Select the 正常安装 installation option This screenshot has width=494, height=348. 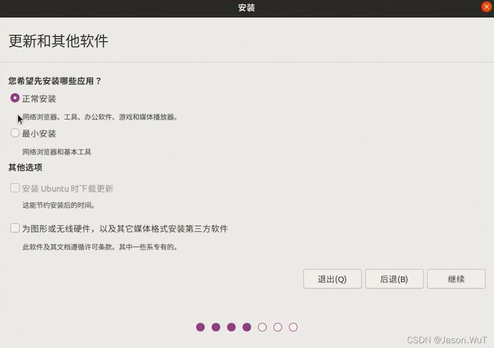(15, 98)
